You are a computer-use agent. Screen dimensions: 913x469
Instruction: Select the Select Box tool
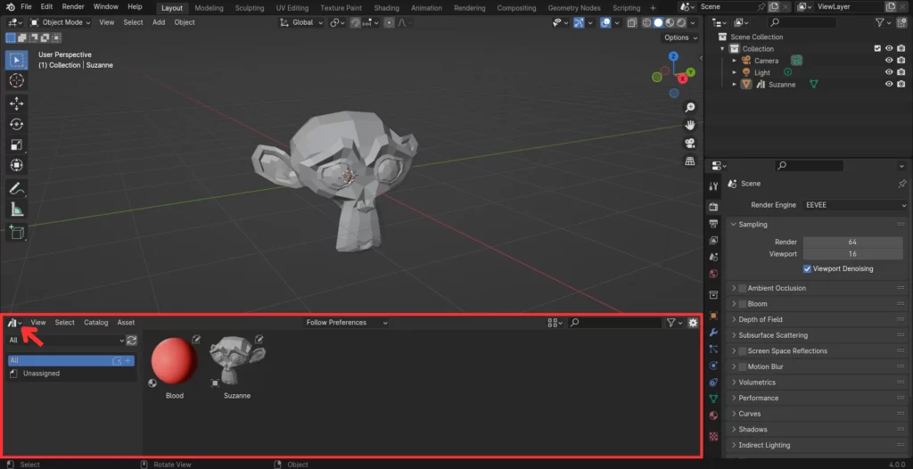16,60
